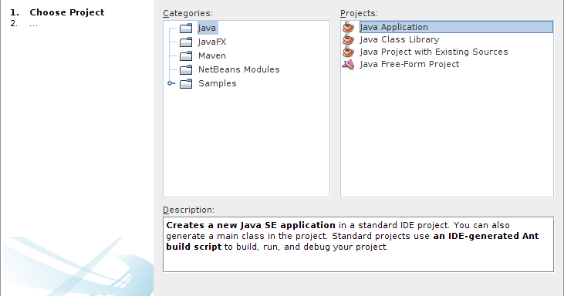Click the Categories label

click(x=187, y=13)
